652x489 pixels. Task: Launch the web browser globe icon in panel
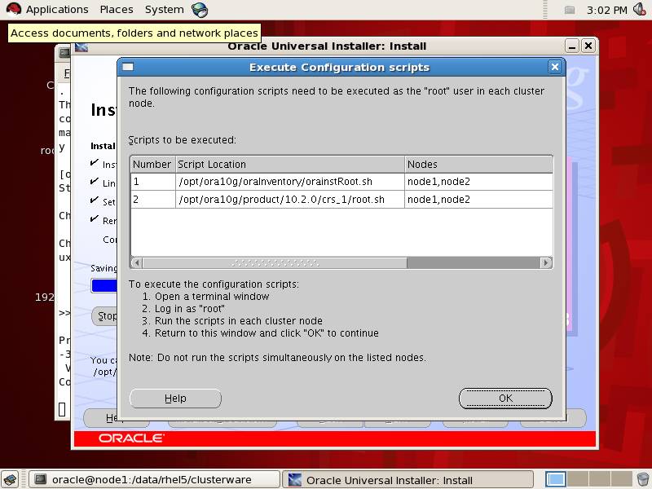[x=200, y=10]
